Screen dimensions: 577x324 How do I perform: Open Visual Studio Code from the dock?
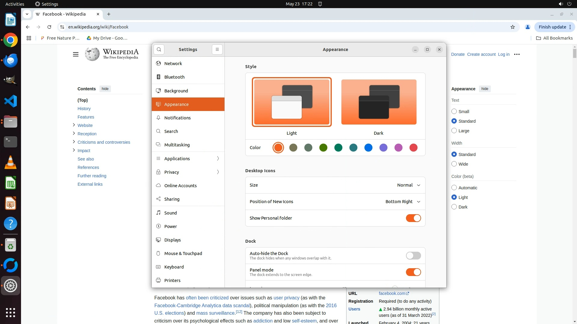tap(11, 101)
